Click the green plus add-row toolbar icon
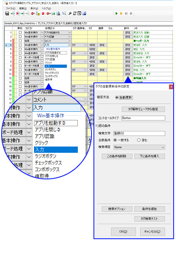Viewport: 176px width, 254px height. coord(13,13)
